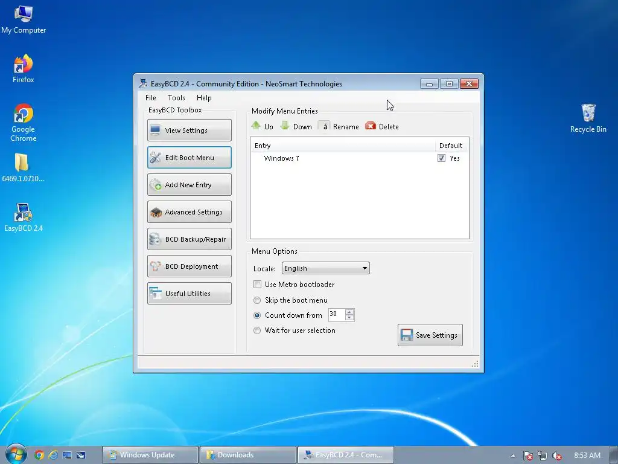Launch Chrome from taskbar quick launch
618x464 pixels.
(x=39, y=455)
